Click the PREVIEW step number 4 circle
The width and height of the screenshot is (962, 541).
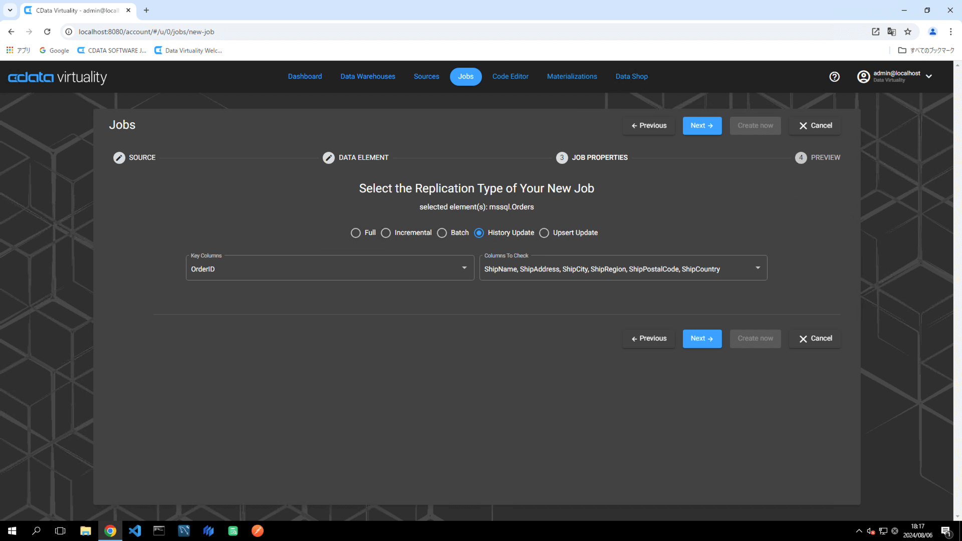[x=801, y=158]
